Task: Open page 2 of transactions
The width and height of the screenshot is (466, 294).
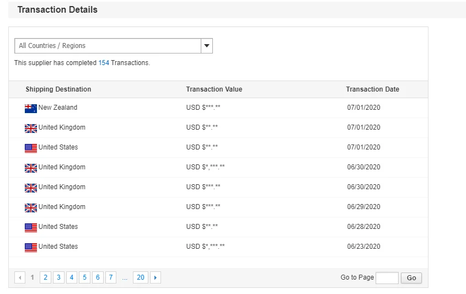Action: pyautogui.click(x=45, y=277)
